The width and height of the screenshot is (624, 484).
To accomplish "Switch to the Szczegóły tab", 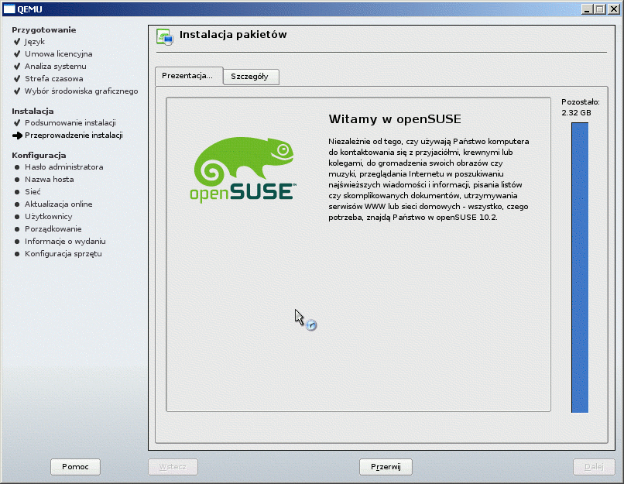I will [x=250, y=77].
